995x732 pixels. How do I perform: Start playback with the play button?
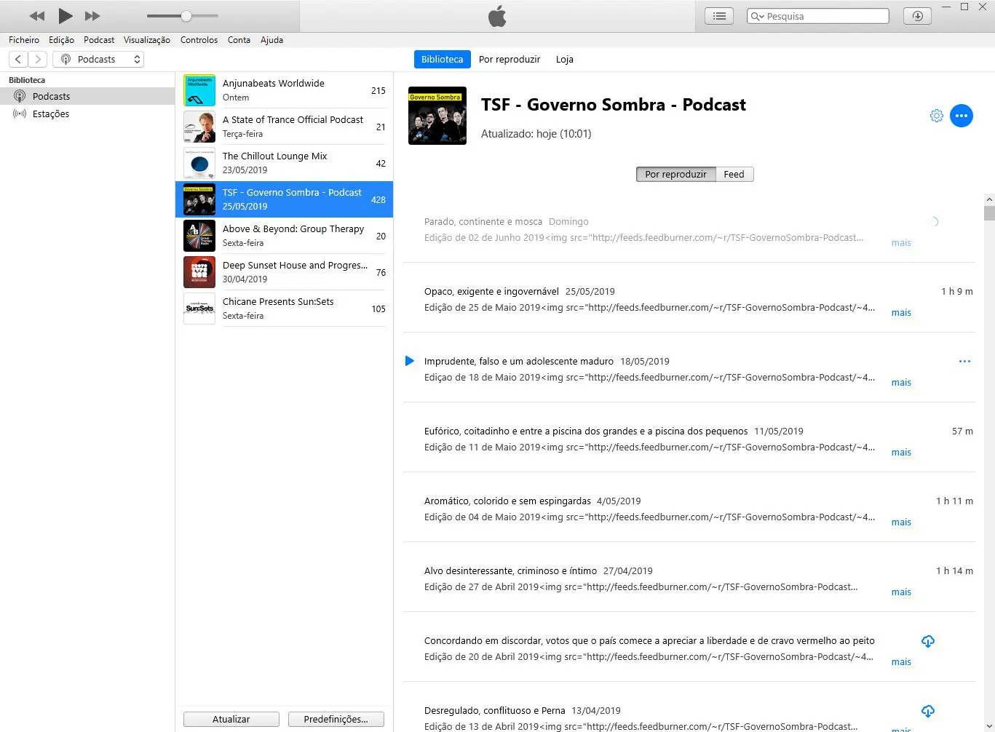click(66, 15)
